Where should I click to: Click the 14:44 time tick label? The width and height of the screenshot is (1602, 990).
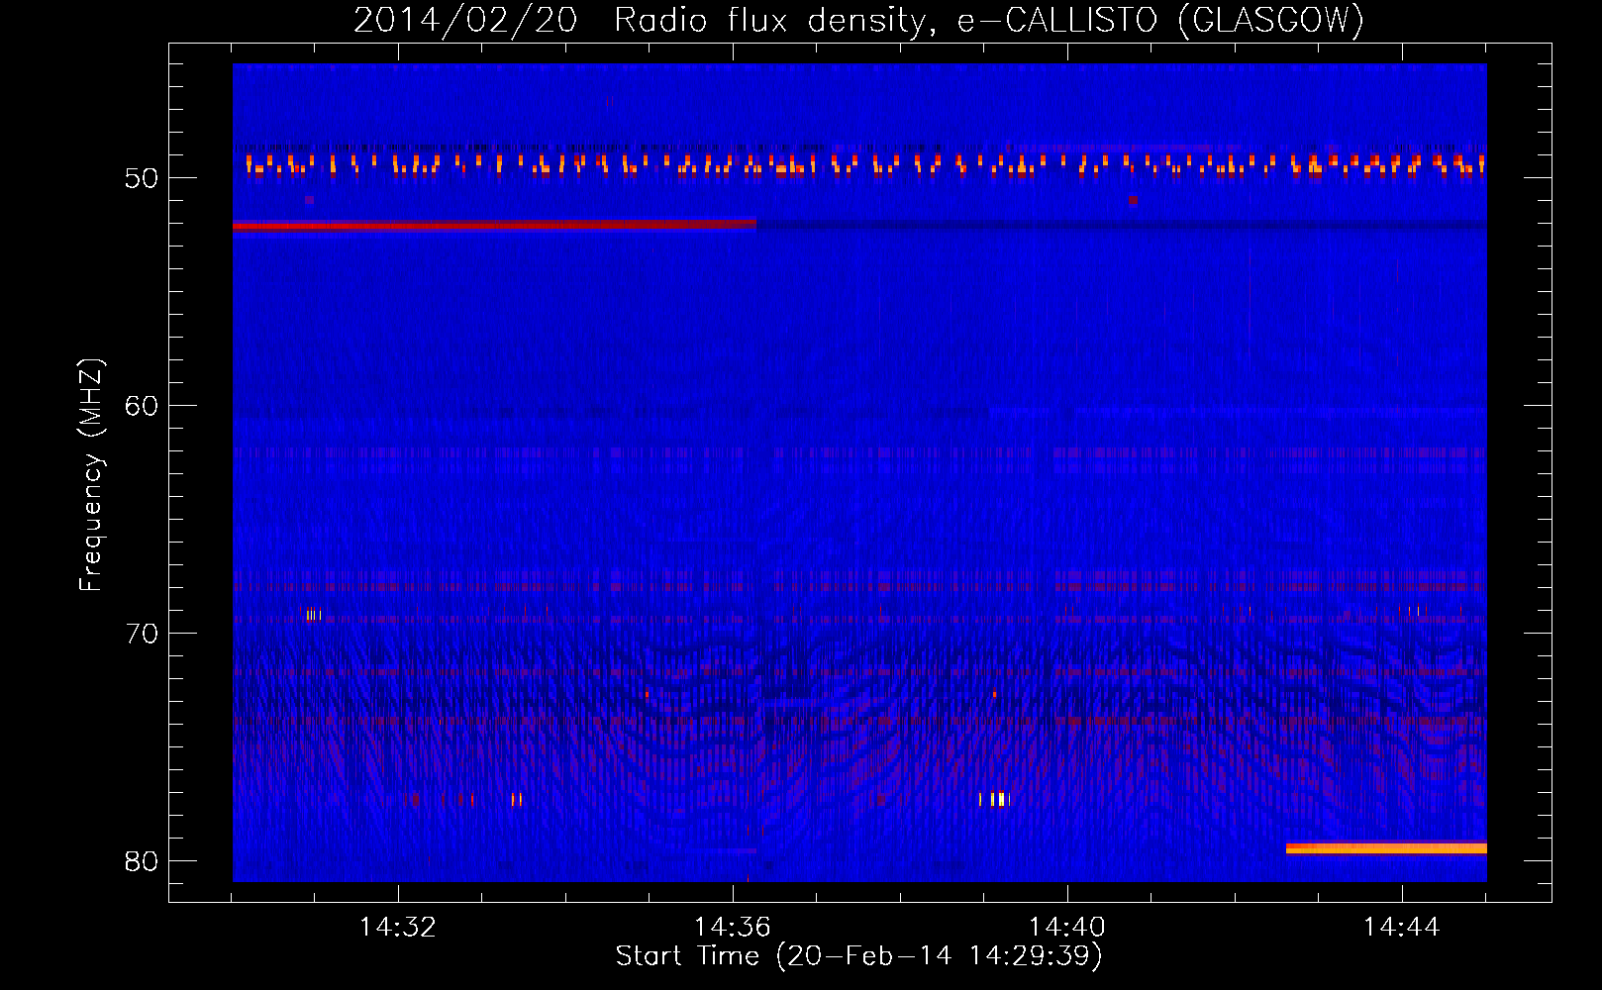tap(1401, 928)
